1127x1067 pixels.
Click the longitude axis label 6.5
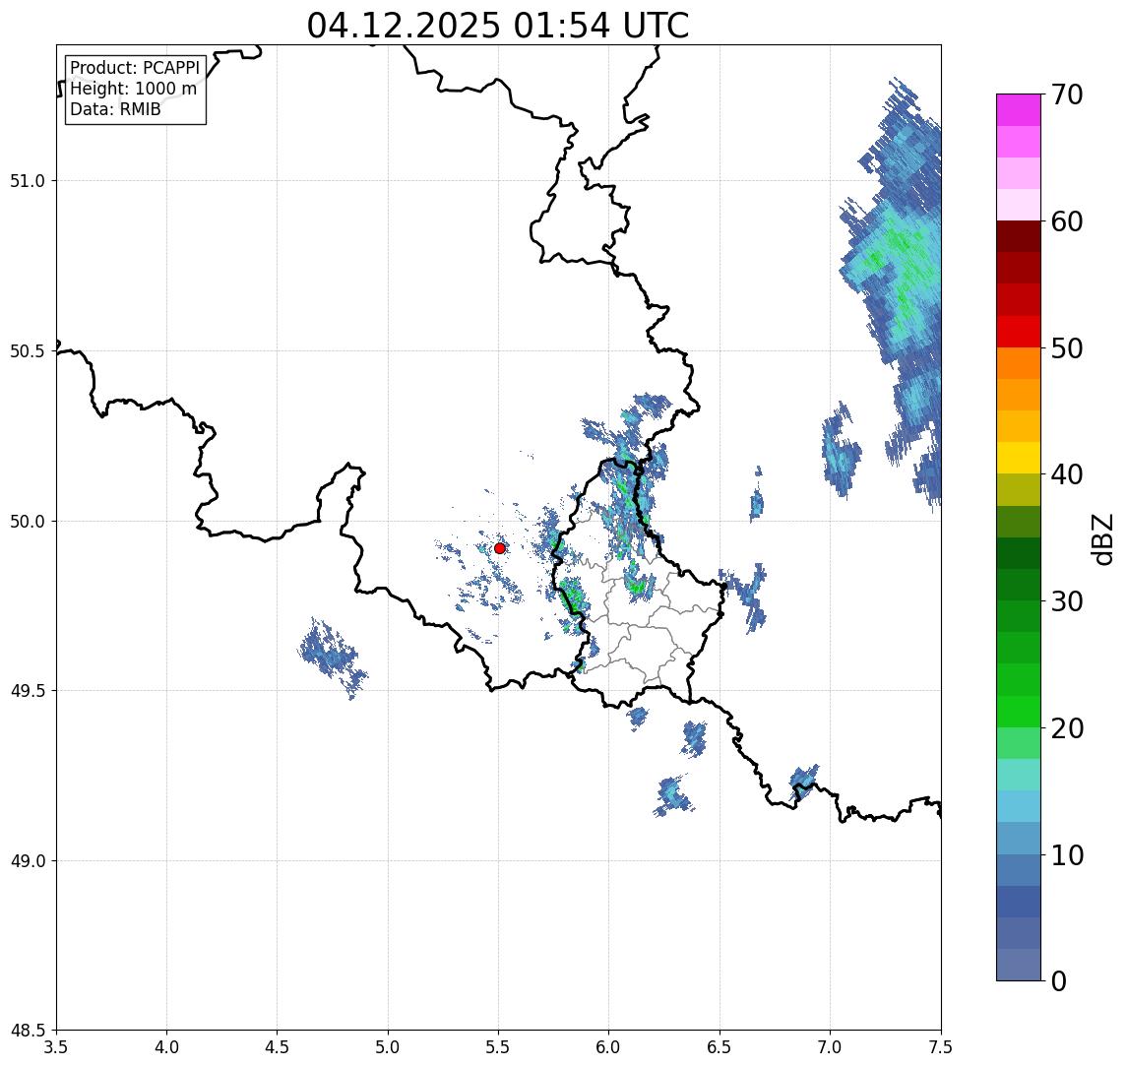720,1047
